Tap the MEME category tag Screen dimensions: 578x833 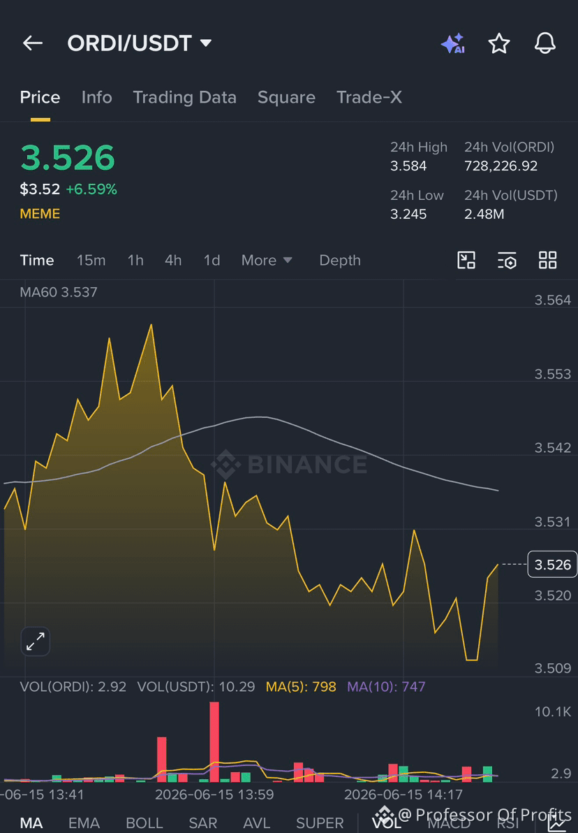pyautogui.click(x=40, y=214)
